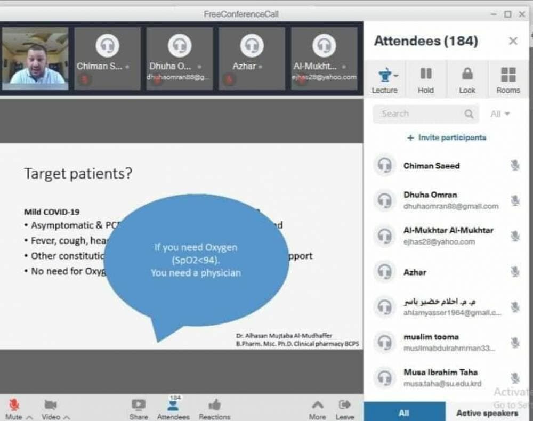533x421 pixels.
Task: Toggle microphone for Musa Ibrahim Taha
Action: (514, 378)
